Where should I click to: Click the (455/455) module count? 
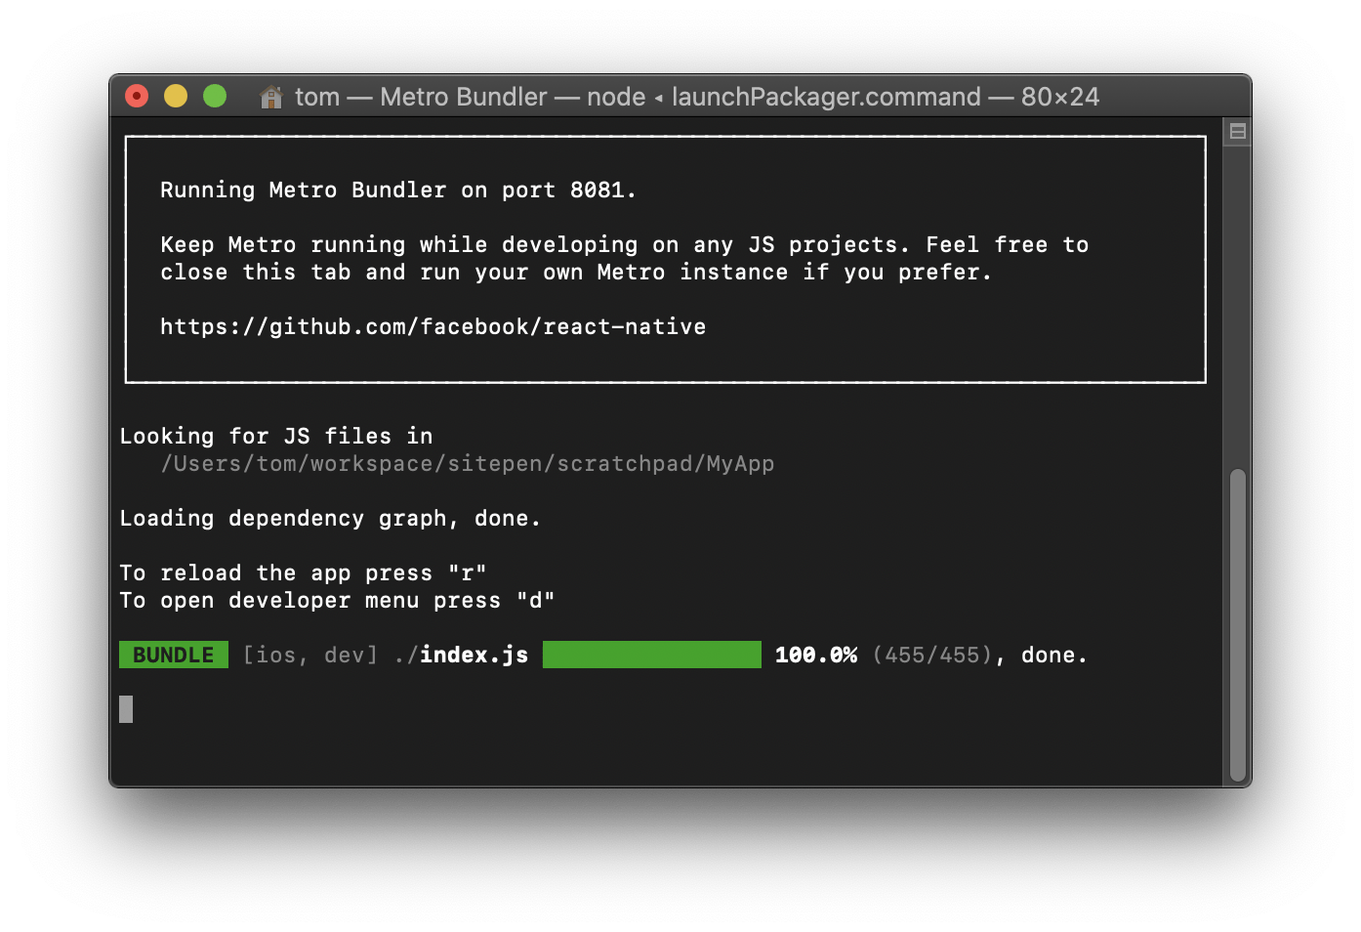[x=932, y=655]
